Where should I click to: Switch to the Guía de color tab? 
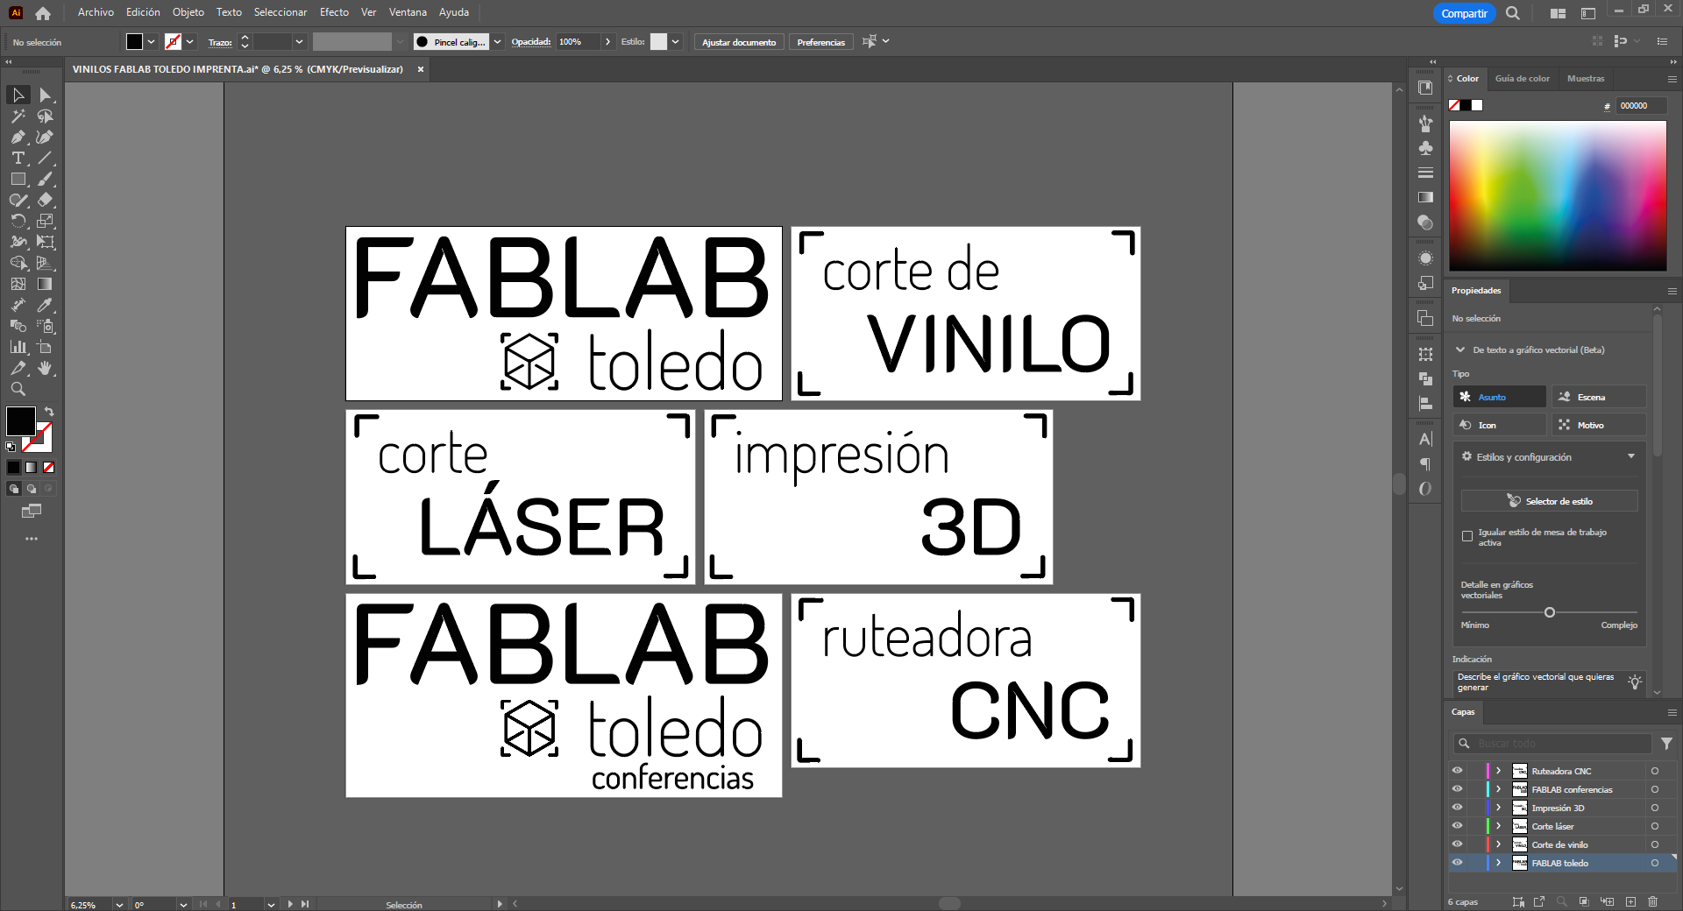[1522, 79]
